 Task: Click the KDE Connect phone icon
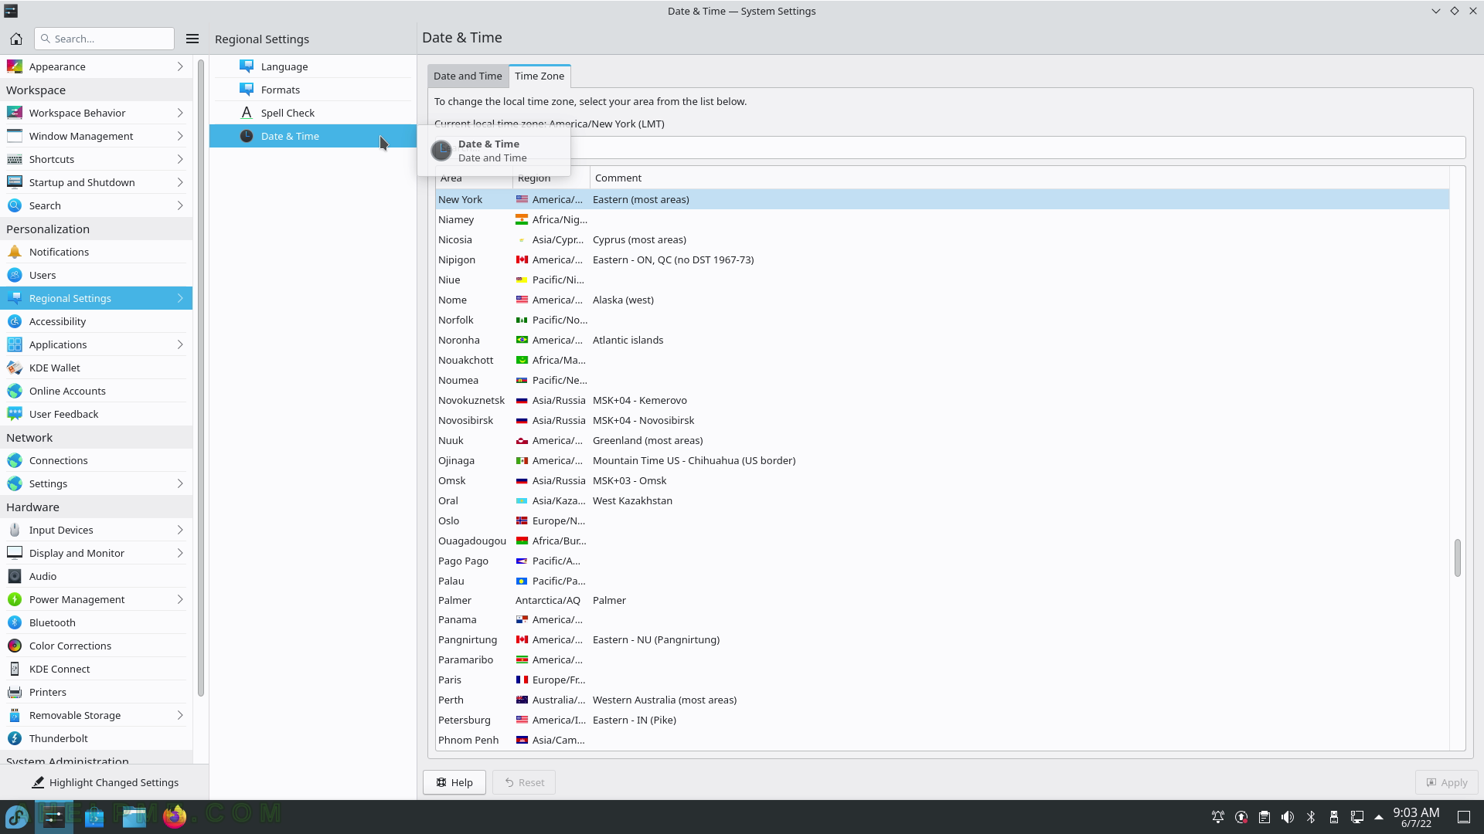(15, 669)
